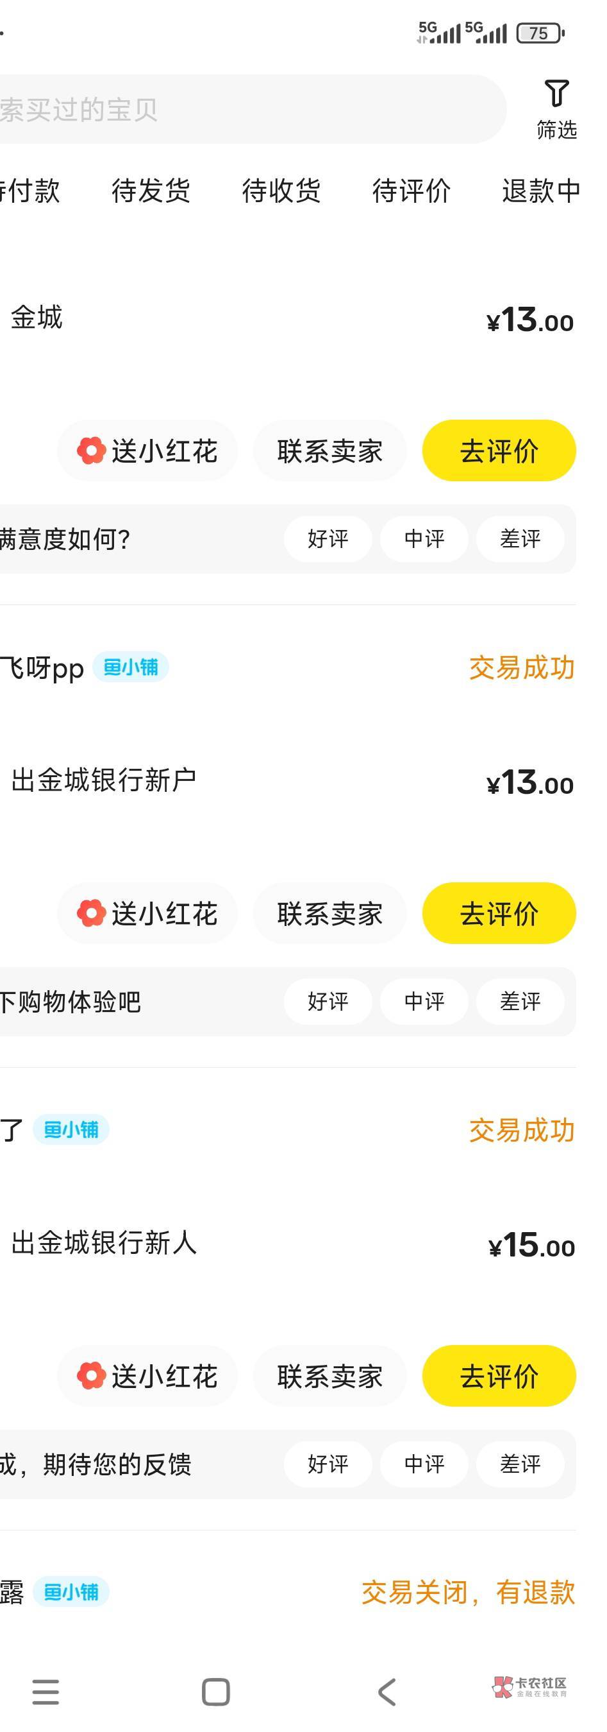Tap the 鱼小铺 badge beside 飞呀pp
This screenshot has width=607, height=1732.
(x=131, y=667)
